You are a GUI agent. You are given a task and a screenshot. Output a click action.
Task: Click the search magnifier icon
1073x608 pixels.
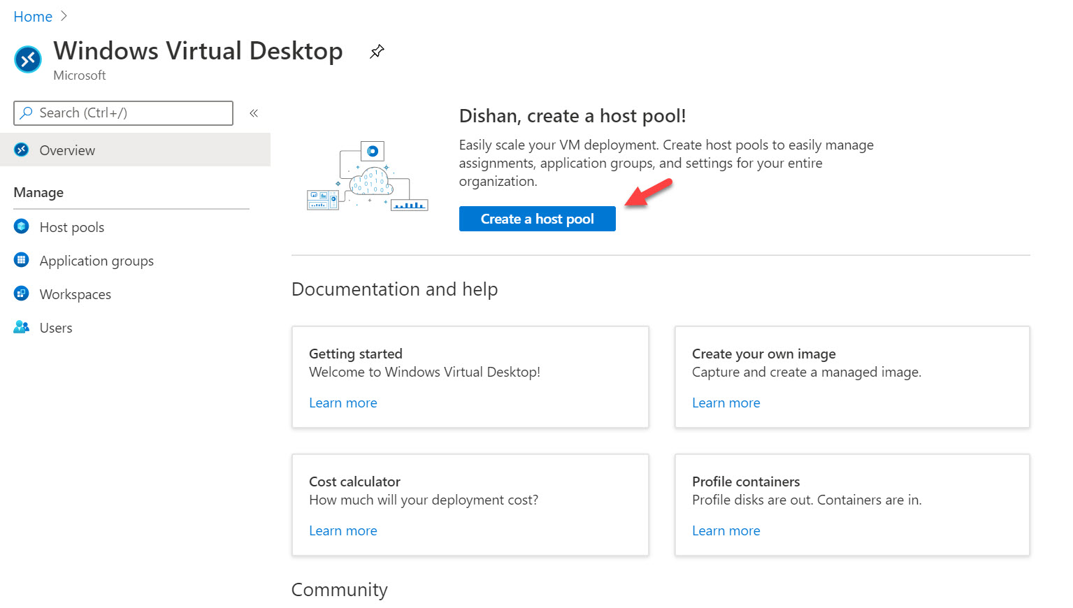[27, 113]
